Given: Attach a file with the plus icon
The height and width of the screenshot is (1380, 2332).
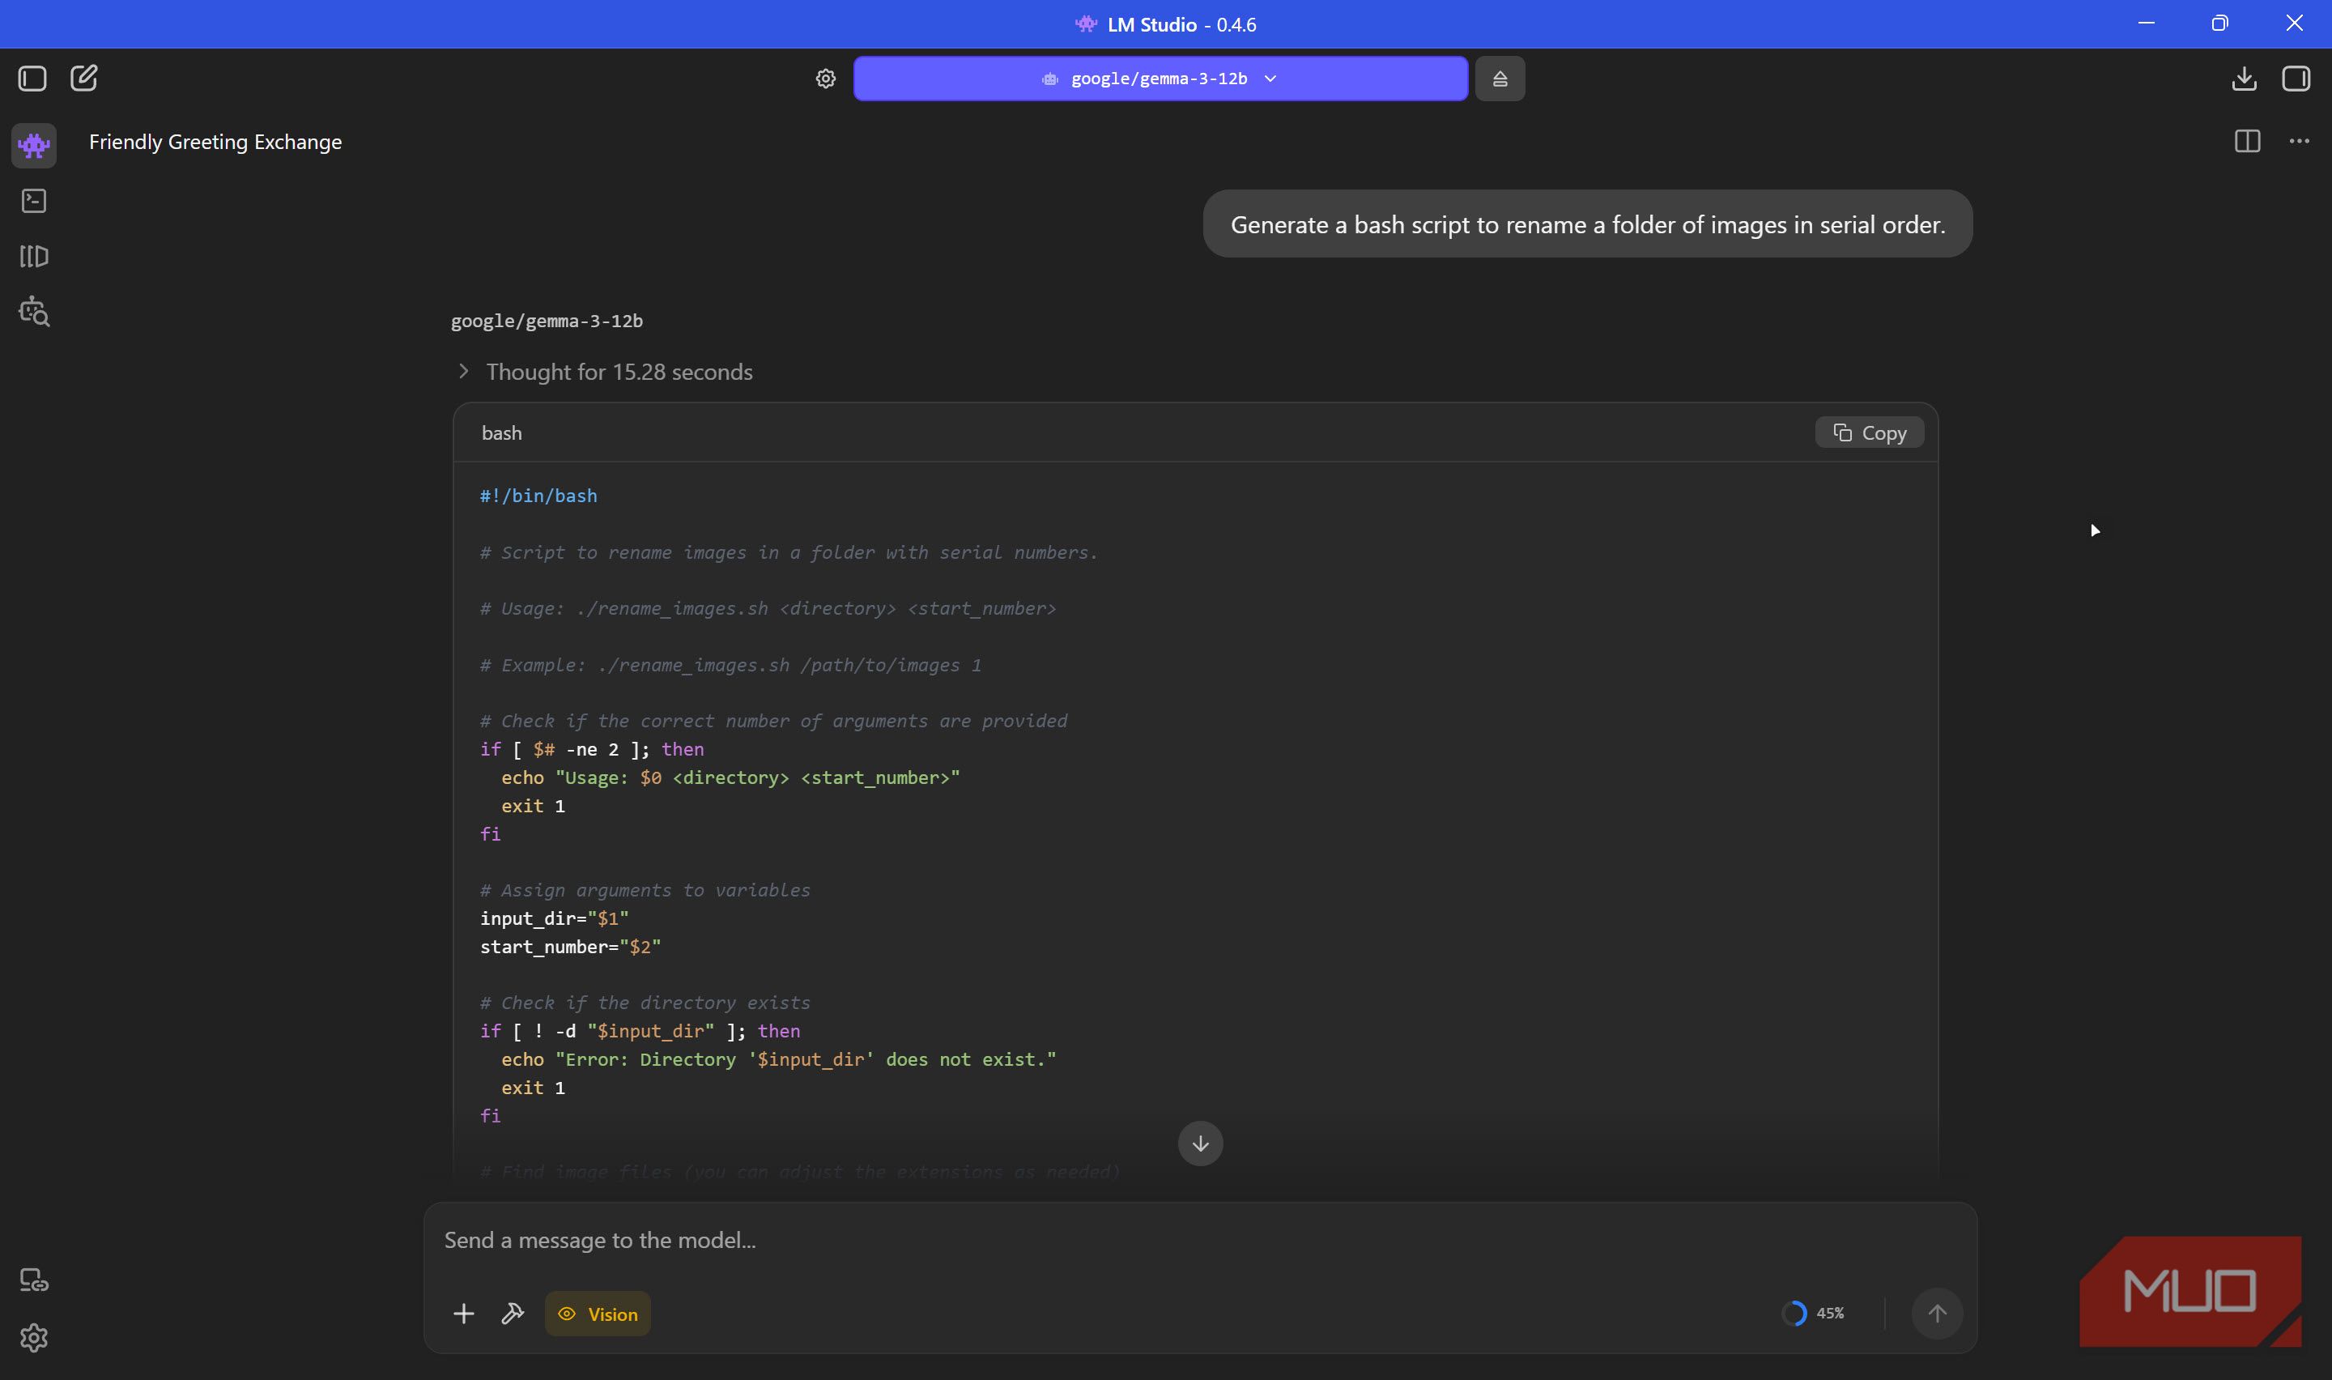Looking at the screenshot, I should (464, 1313).
